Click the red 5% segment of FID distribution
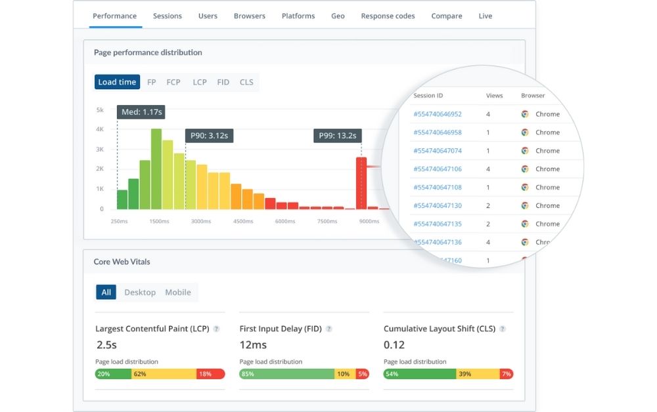This screenshot has width=657, height=412. click(362, 373)
